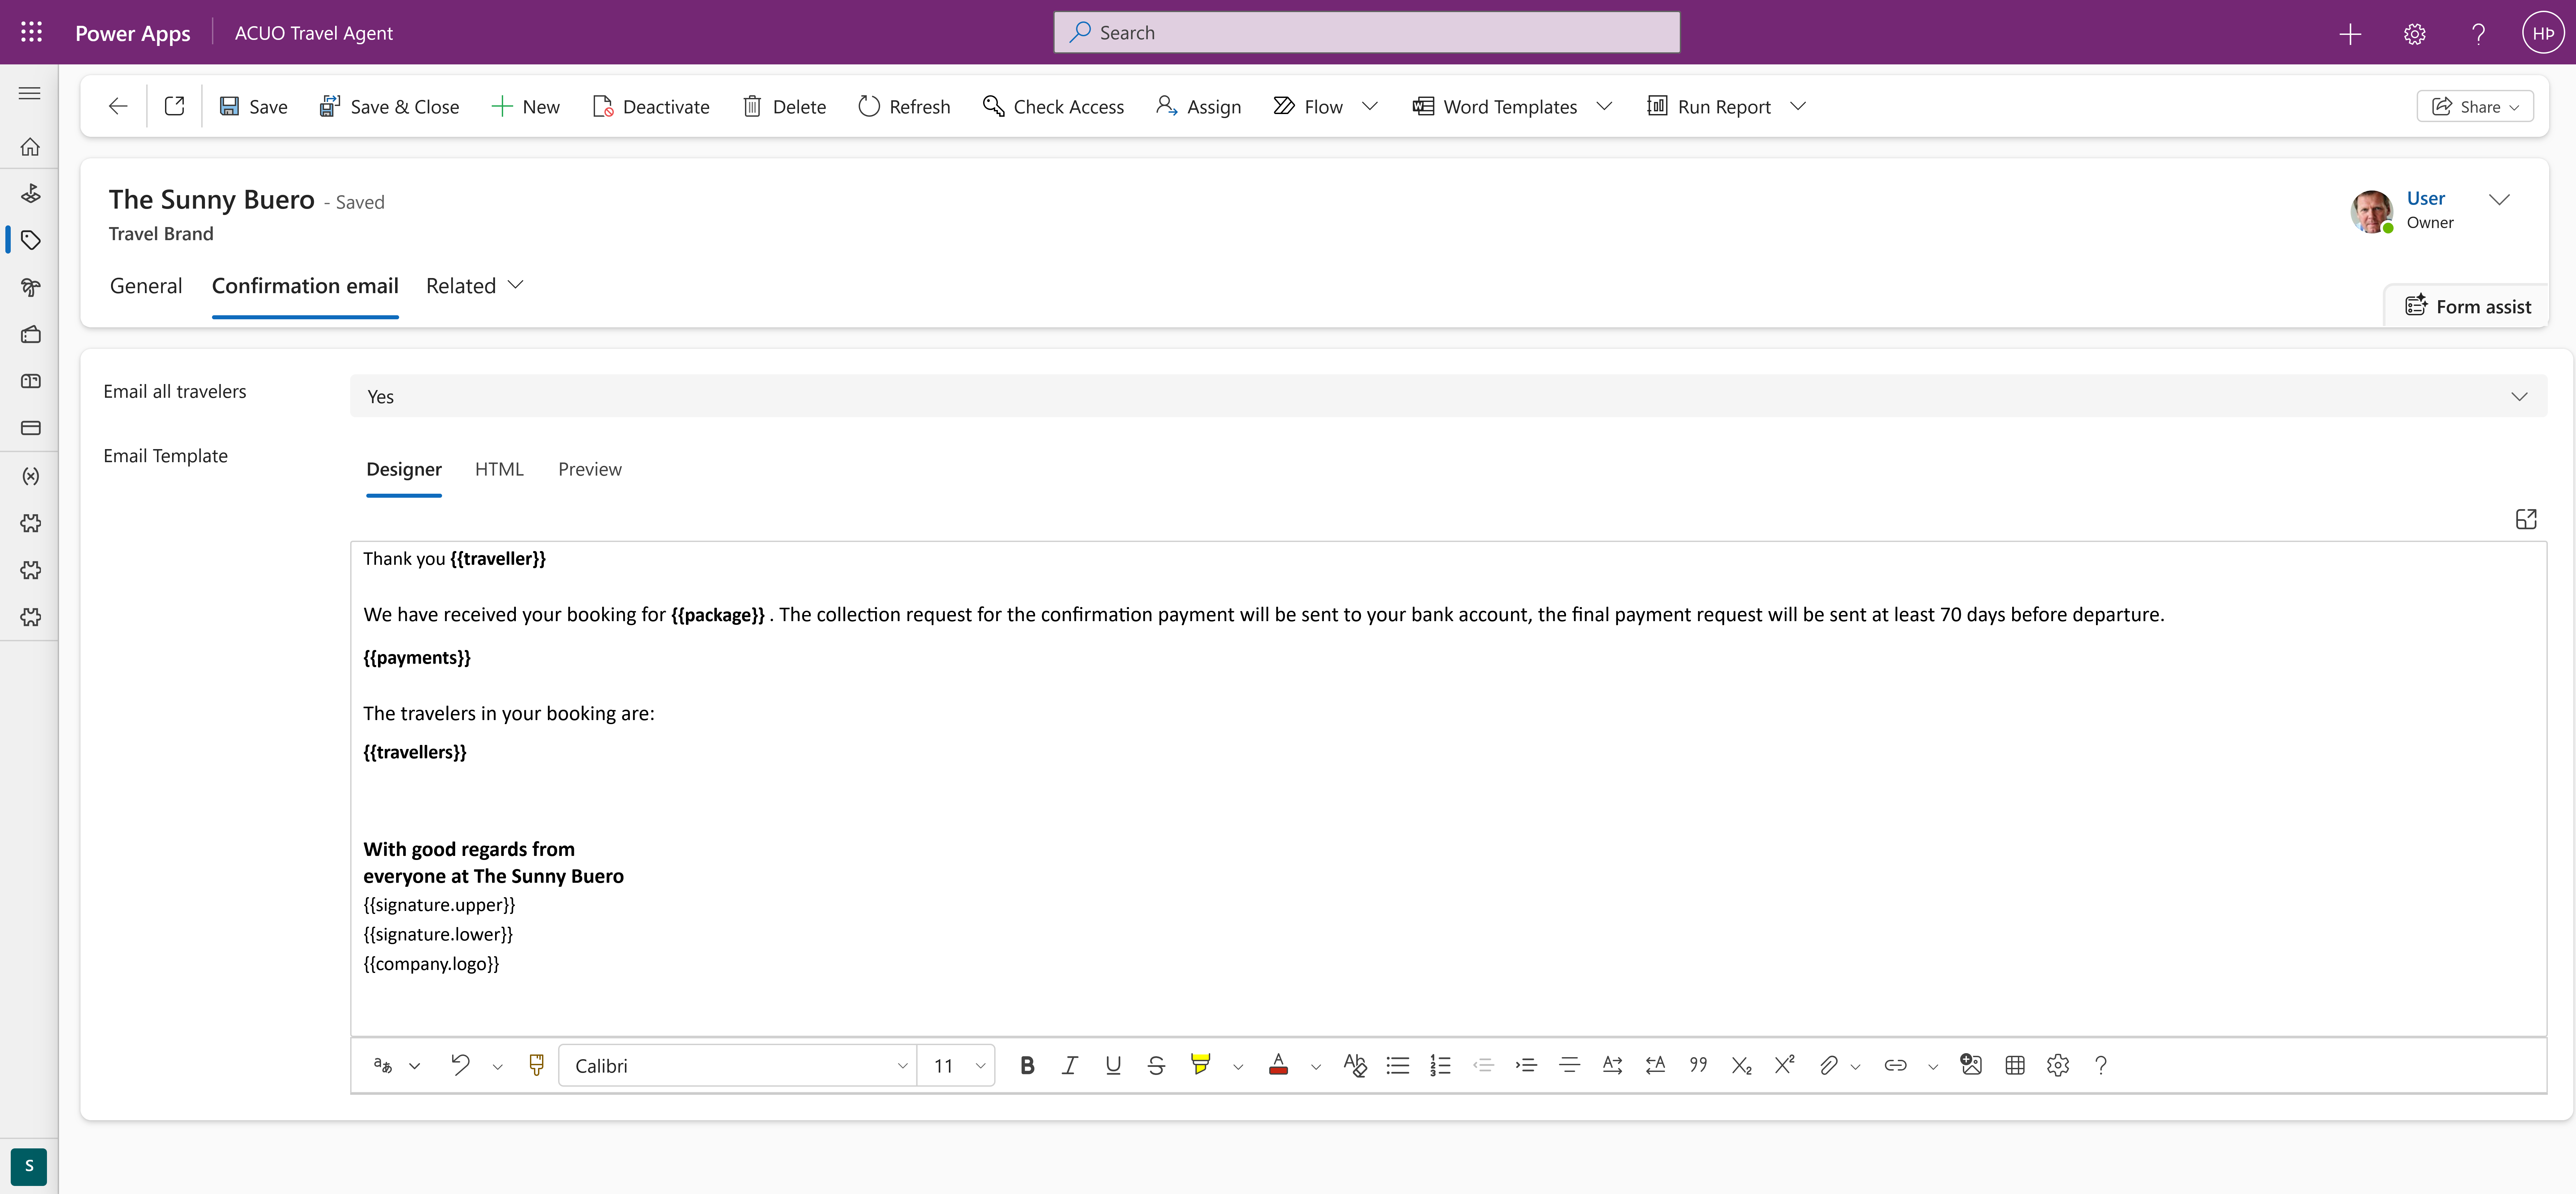The image size is (2576, 1194).
Task: Open Form assist
Action: click(2467, 306)
